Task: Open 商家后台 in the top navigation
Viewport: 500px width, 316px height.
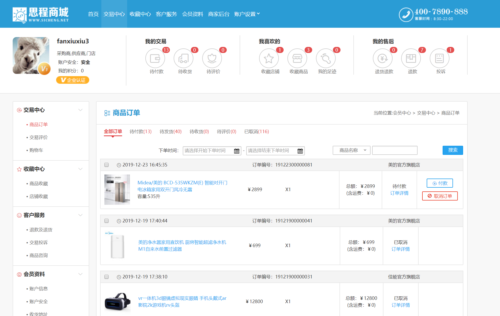Action: [219, 14]
